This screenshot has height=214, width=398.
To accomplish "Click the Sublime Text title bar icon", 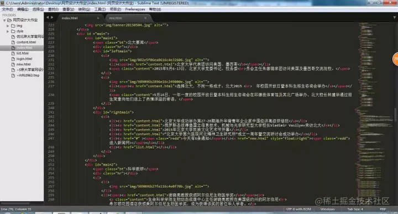I will 2,3.
